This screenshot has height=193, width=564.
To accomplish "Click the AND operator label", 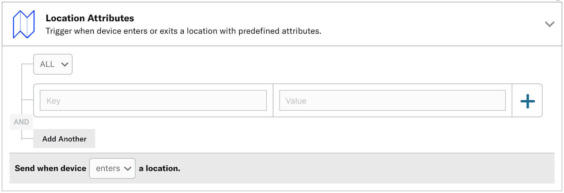I will point(21,122).
